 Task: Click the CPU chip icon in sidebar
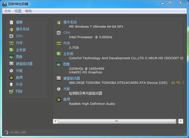tap(11, 36)
